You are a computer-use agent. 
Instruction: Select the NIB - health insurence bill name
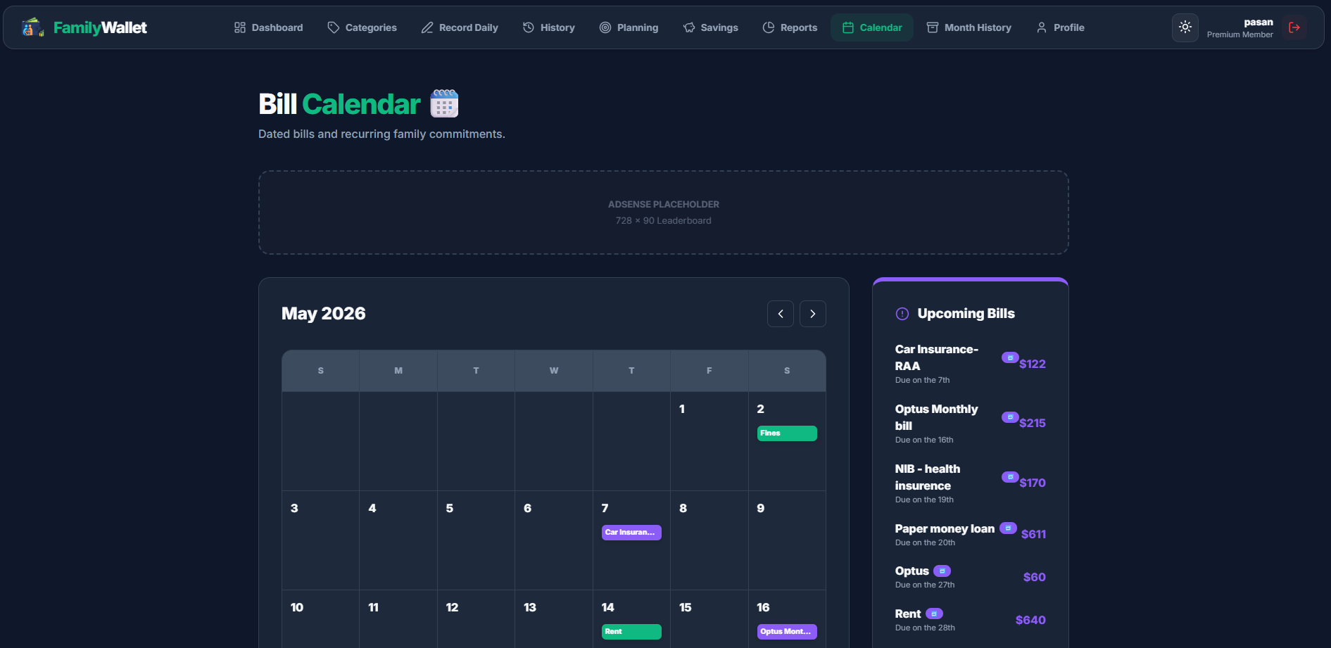click(928, 477)
